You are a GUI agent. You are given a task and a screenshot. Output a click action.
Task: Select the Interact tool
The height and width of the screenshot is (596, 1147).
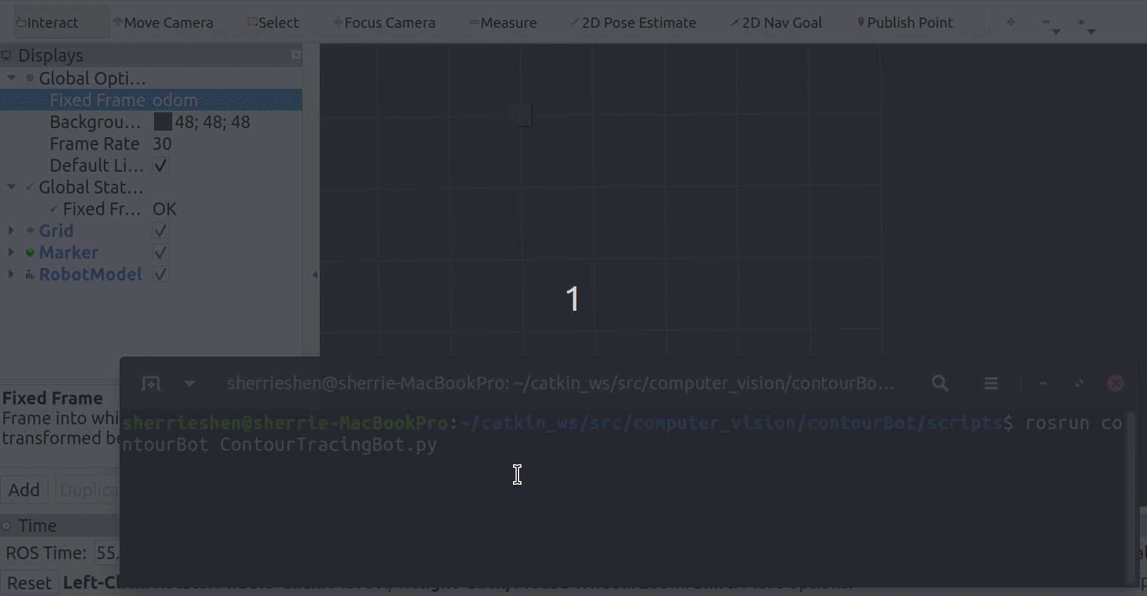pos(48,23)
